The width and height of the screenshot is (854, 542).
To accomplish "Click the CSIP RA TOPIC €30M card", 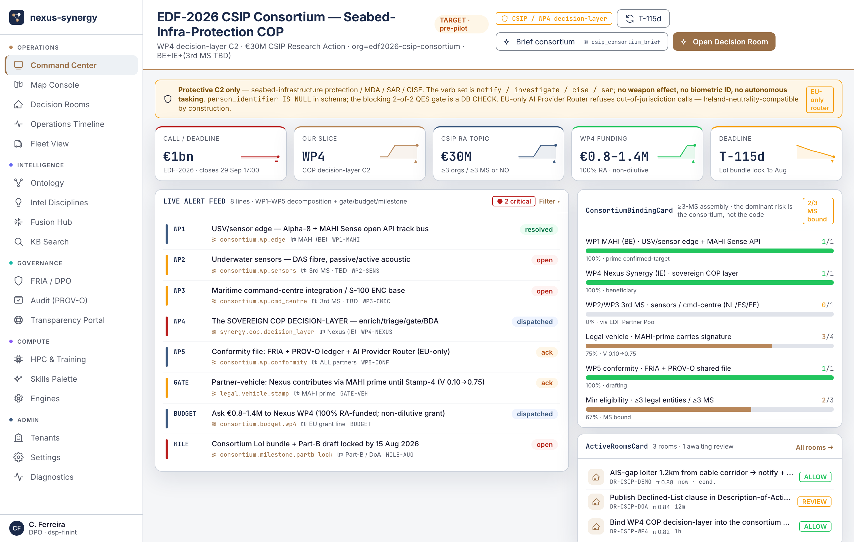I will [x=498, y=154].
